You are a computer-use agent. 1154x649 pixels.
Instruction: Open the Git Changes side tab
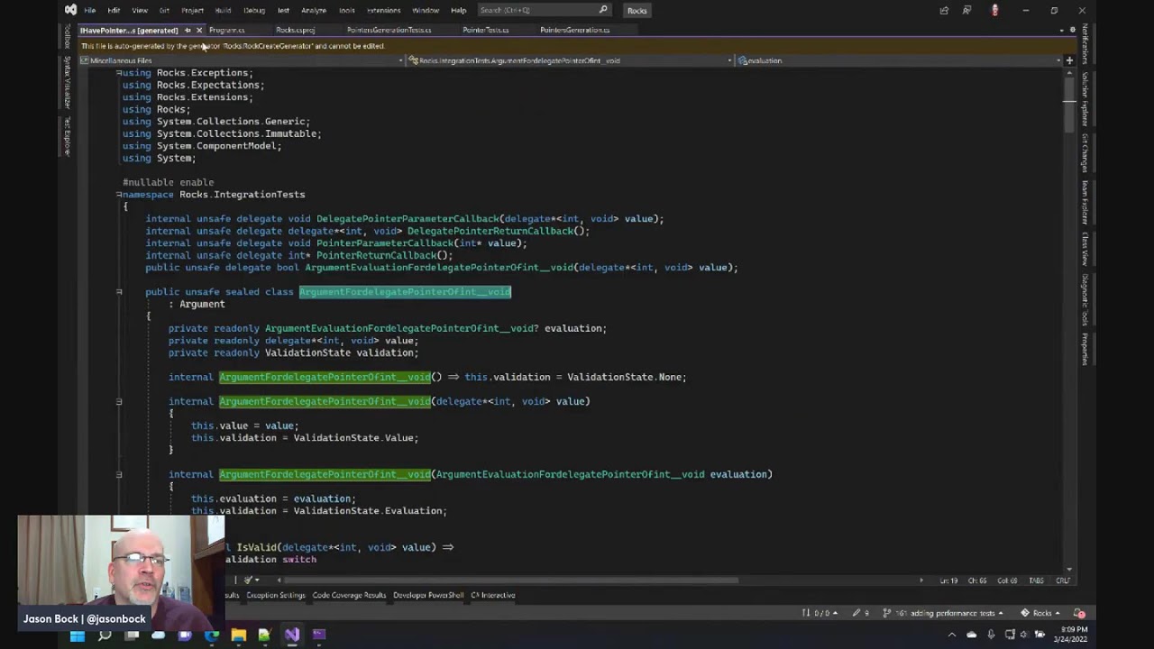point(1085,153)
